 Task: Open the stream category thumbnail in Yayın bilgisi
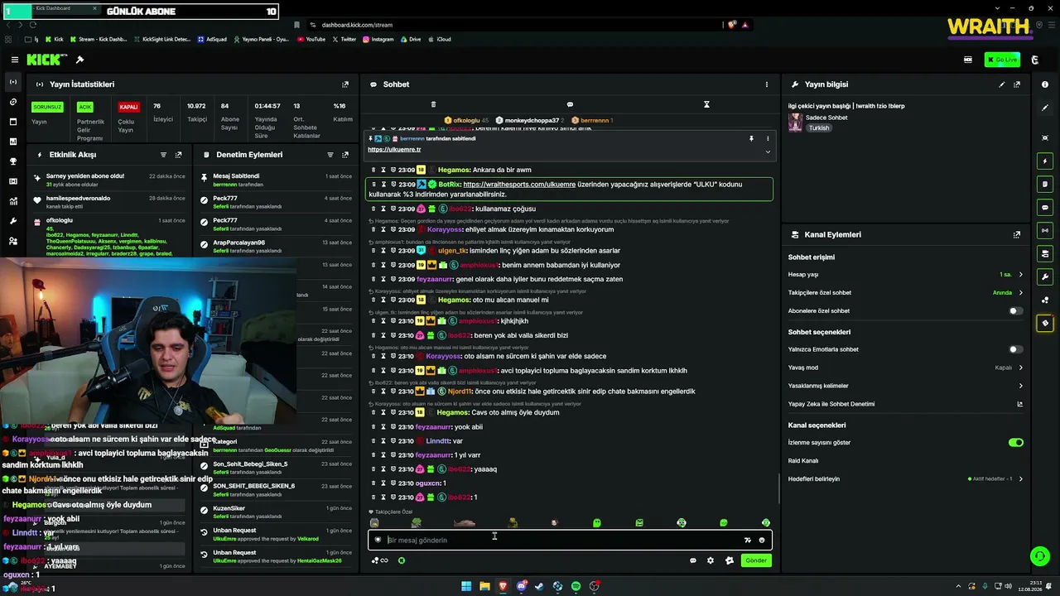795,123
